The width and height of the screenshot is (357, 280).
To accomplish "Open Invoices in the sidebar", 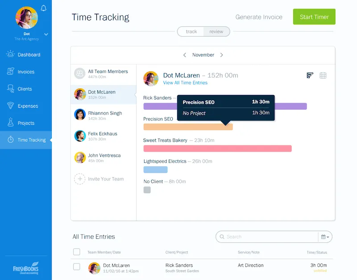I will (26, 72).
